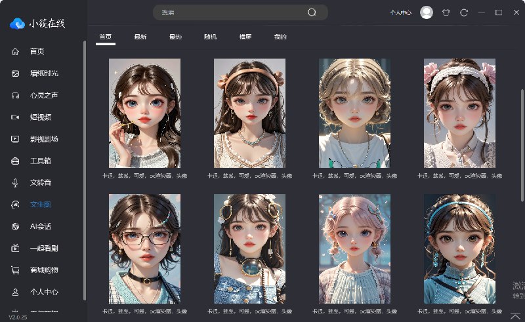Click the headphones icon for 心灵之声
Image resolution: width=525 pixels, height=322 pixels.
coord(15,95)
